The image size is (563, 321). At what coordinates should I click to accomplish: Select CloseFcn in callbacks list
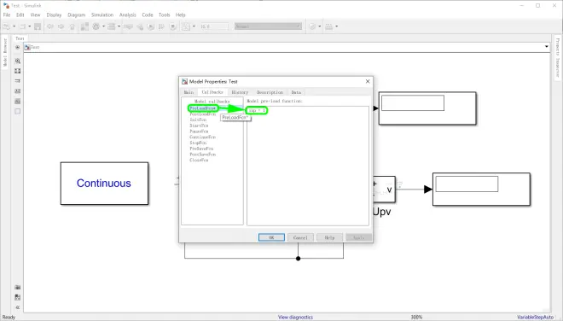[x=199, y=160]
